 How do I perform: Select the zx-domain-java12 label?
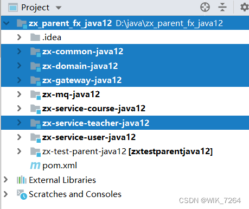tap(80, 66)
